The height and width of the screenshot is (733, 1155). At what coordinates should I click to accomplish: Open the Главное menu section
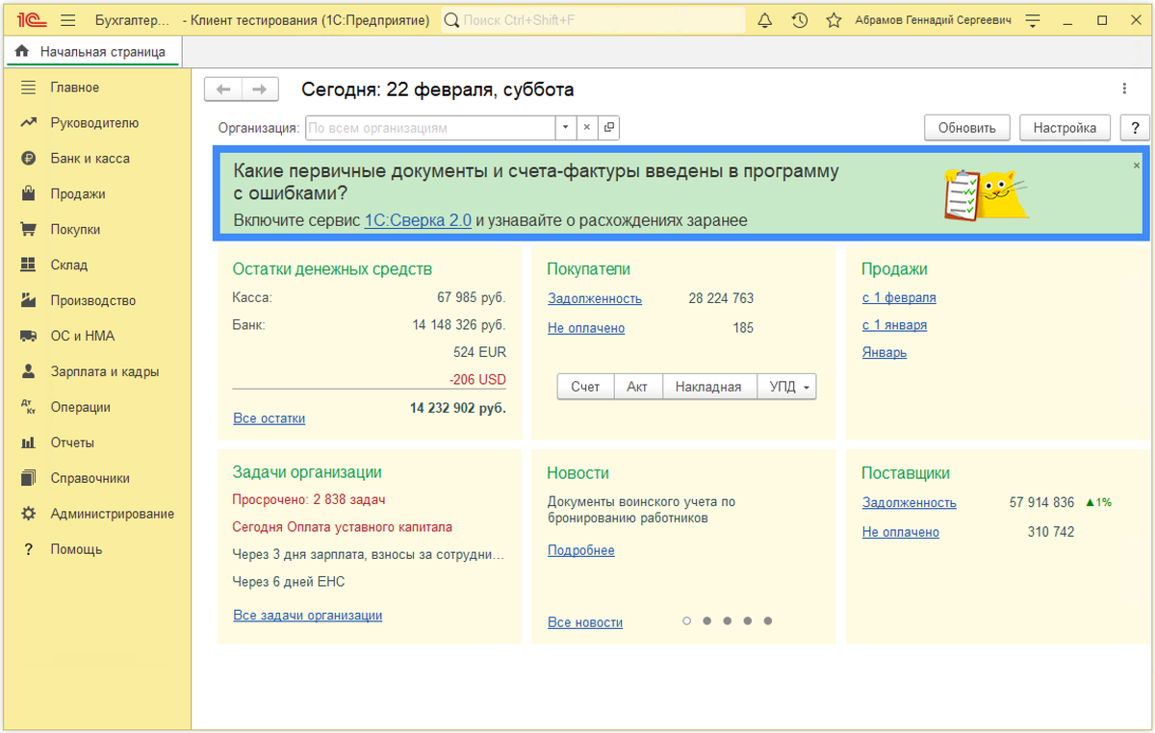(x=75, y=88)
